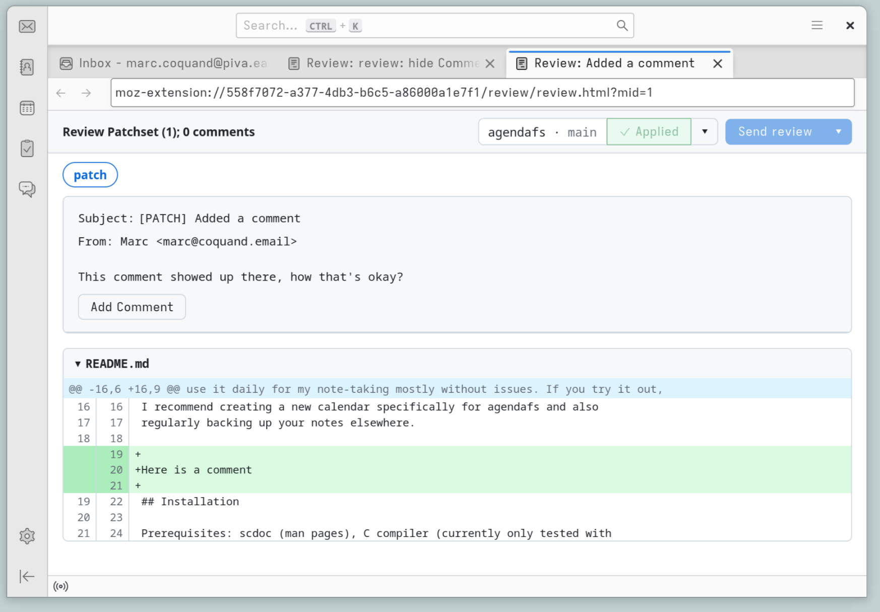Select the 'patch' pill tab
Image resolution: width=880 pixels, height=612 pixels.
[x=90, y=175]
